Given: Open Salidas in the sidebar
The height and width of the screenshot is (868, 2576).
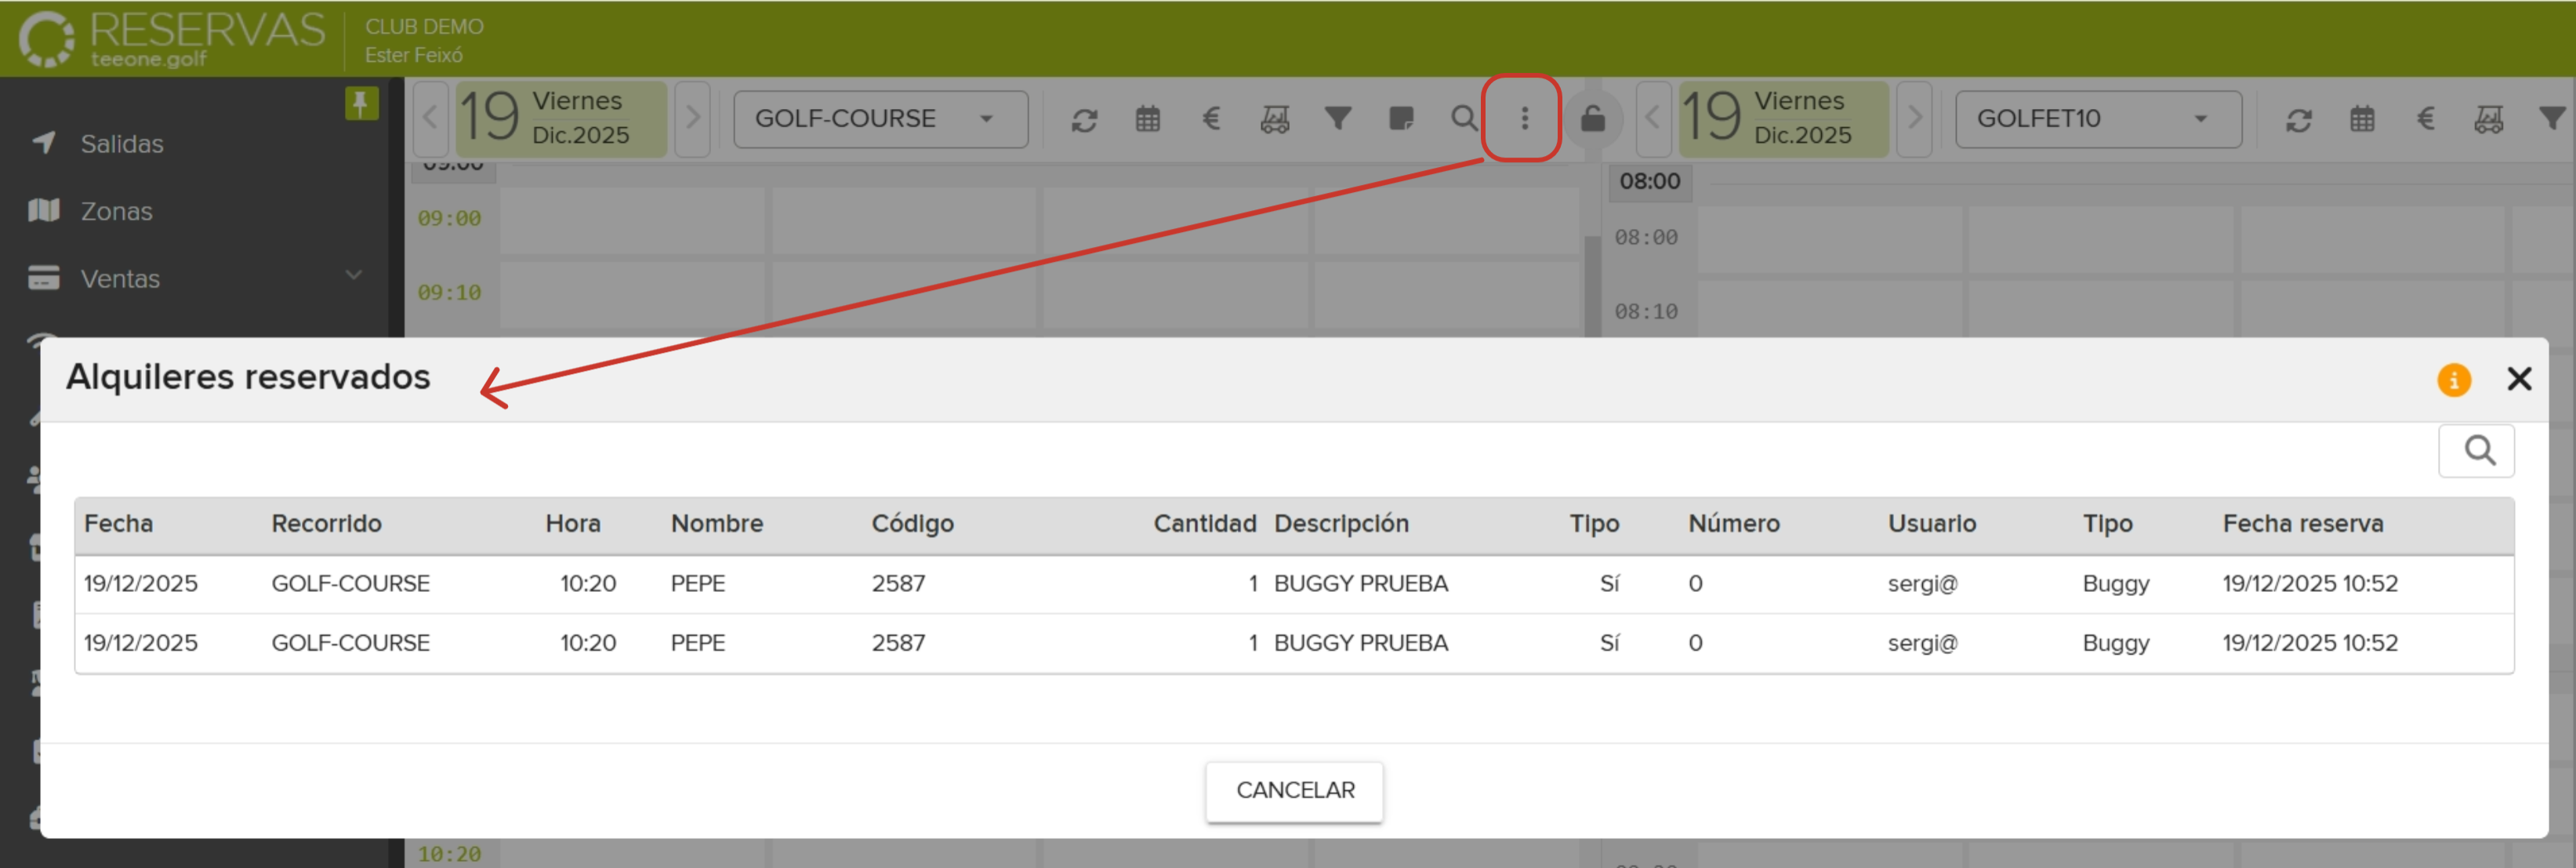Looking at the screenshot, I should [121, 144].
